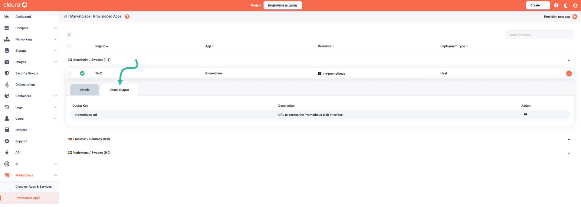The image size is (581, 207).
Task: Click the trash delete icon
Action: [69, 35]
